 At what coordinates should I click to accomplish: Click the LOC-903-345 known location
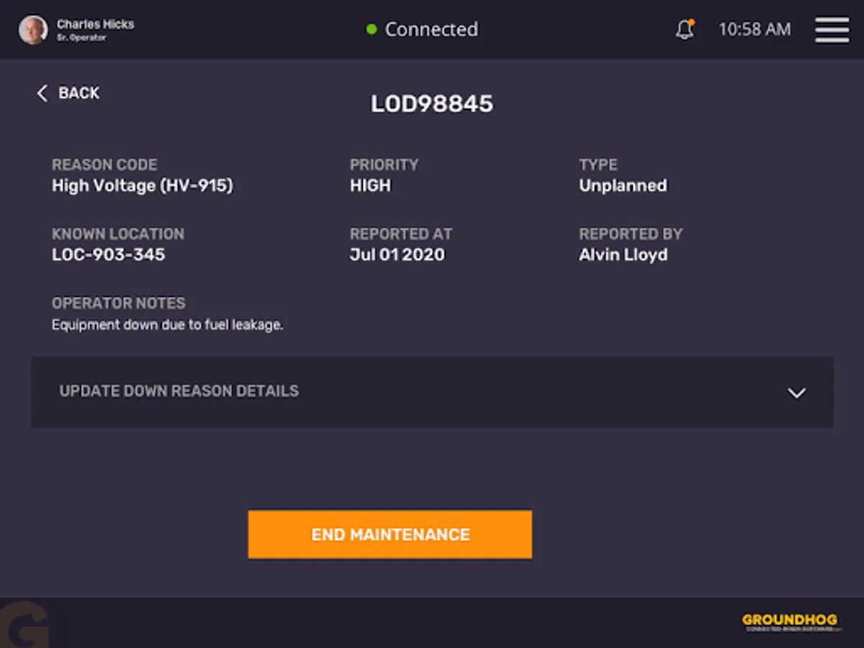coord(108,255)
